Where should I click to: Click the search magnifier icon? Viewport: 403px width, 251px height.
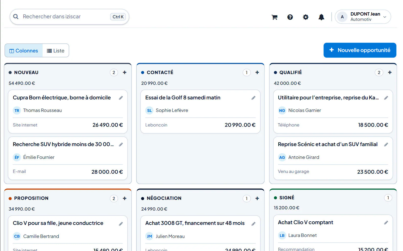(x=16, y=17)
